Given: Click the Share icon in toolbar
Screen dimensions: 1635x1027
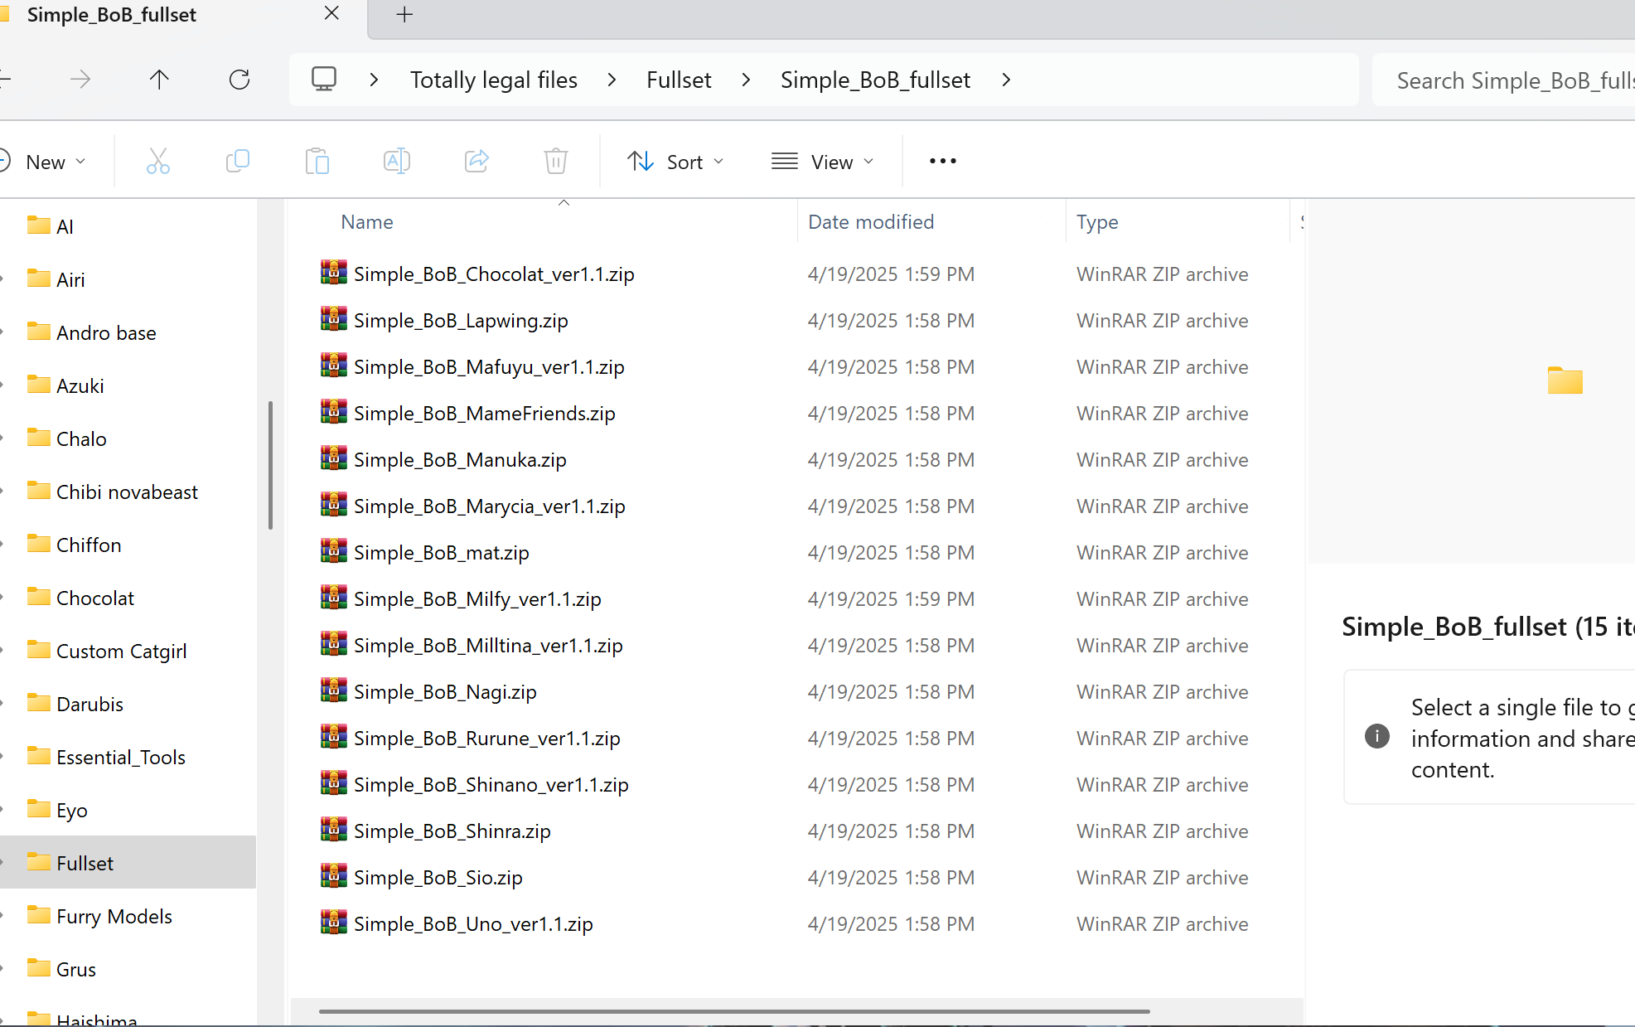Looking at the screenshot, I should [476, 161].
